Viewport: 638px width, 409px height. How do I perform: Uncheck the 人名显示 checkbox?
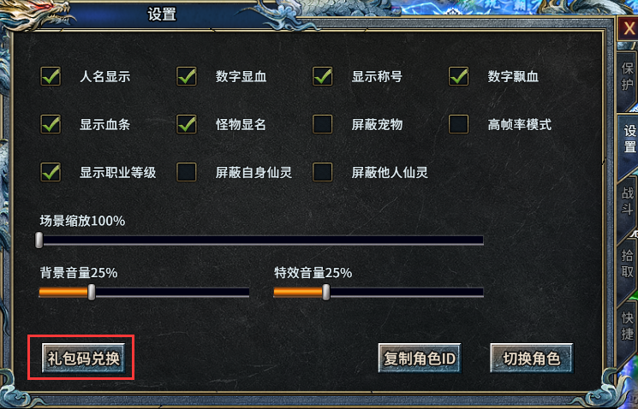(51, 76)
